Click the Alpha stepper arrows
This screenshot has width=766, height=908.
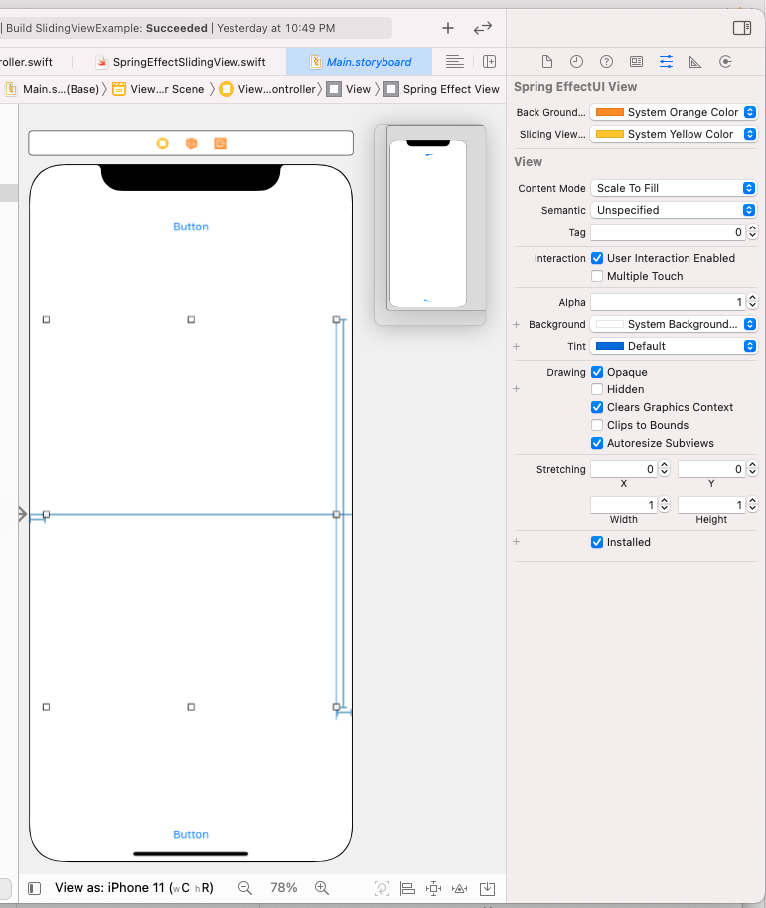pyautogui.click(x=752, y=302)
